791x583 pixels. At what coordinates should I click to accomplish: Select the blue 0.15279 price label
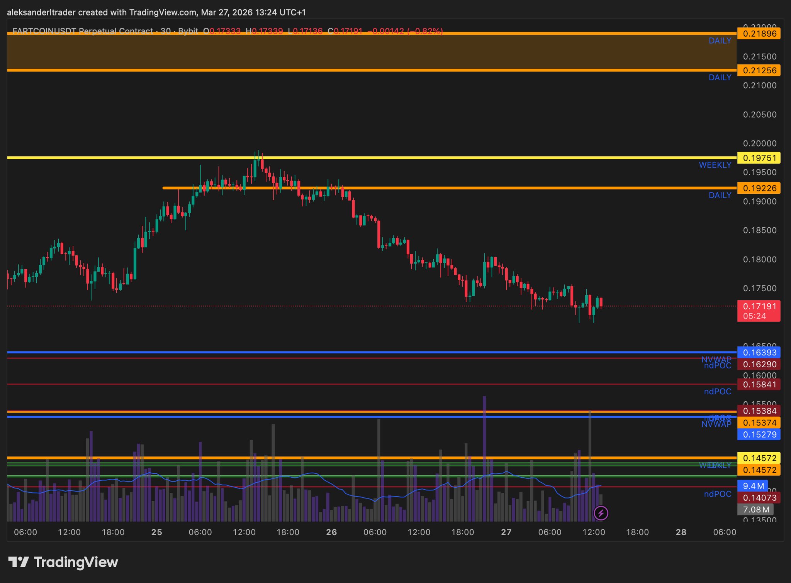click(x=759, y=434)
